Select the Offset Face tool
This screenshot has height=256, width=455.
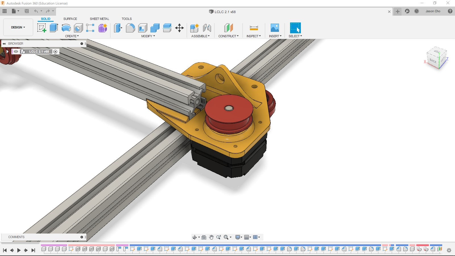[167, 28]
